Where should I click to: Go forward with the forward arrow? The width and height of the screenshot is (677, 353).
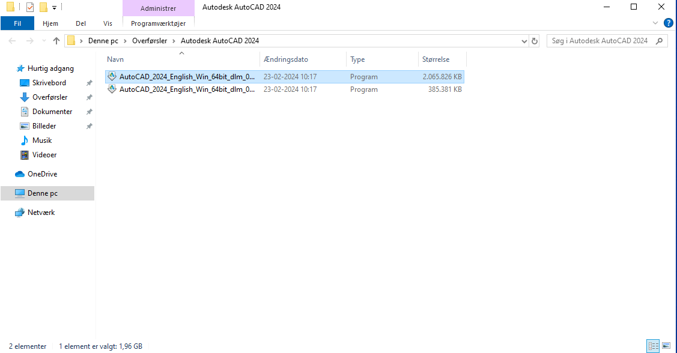point(30,41)
